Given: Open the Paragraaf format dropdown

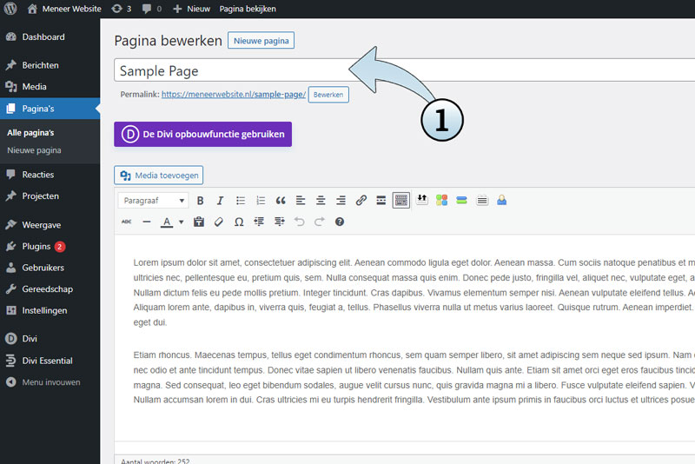Looking at the screenshot, I should (x=153, y=201).
